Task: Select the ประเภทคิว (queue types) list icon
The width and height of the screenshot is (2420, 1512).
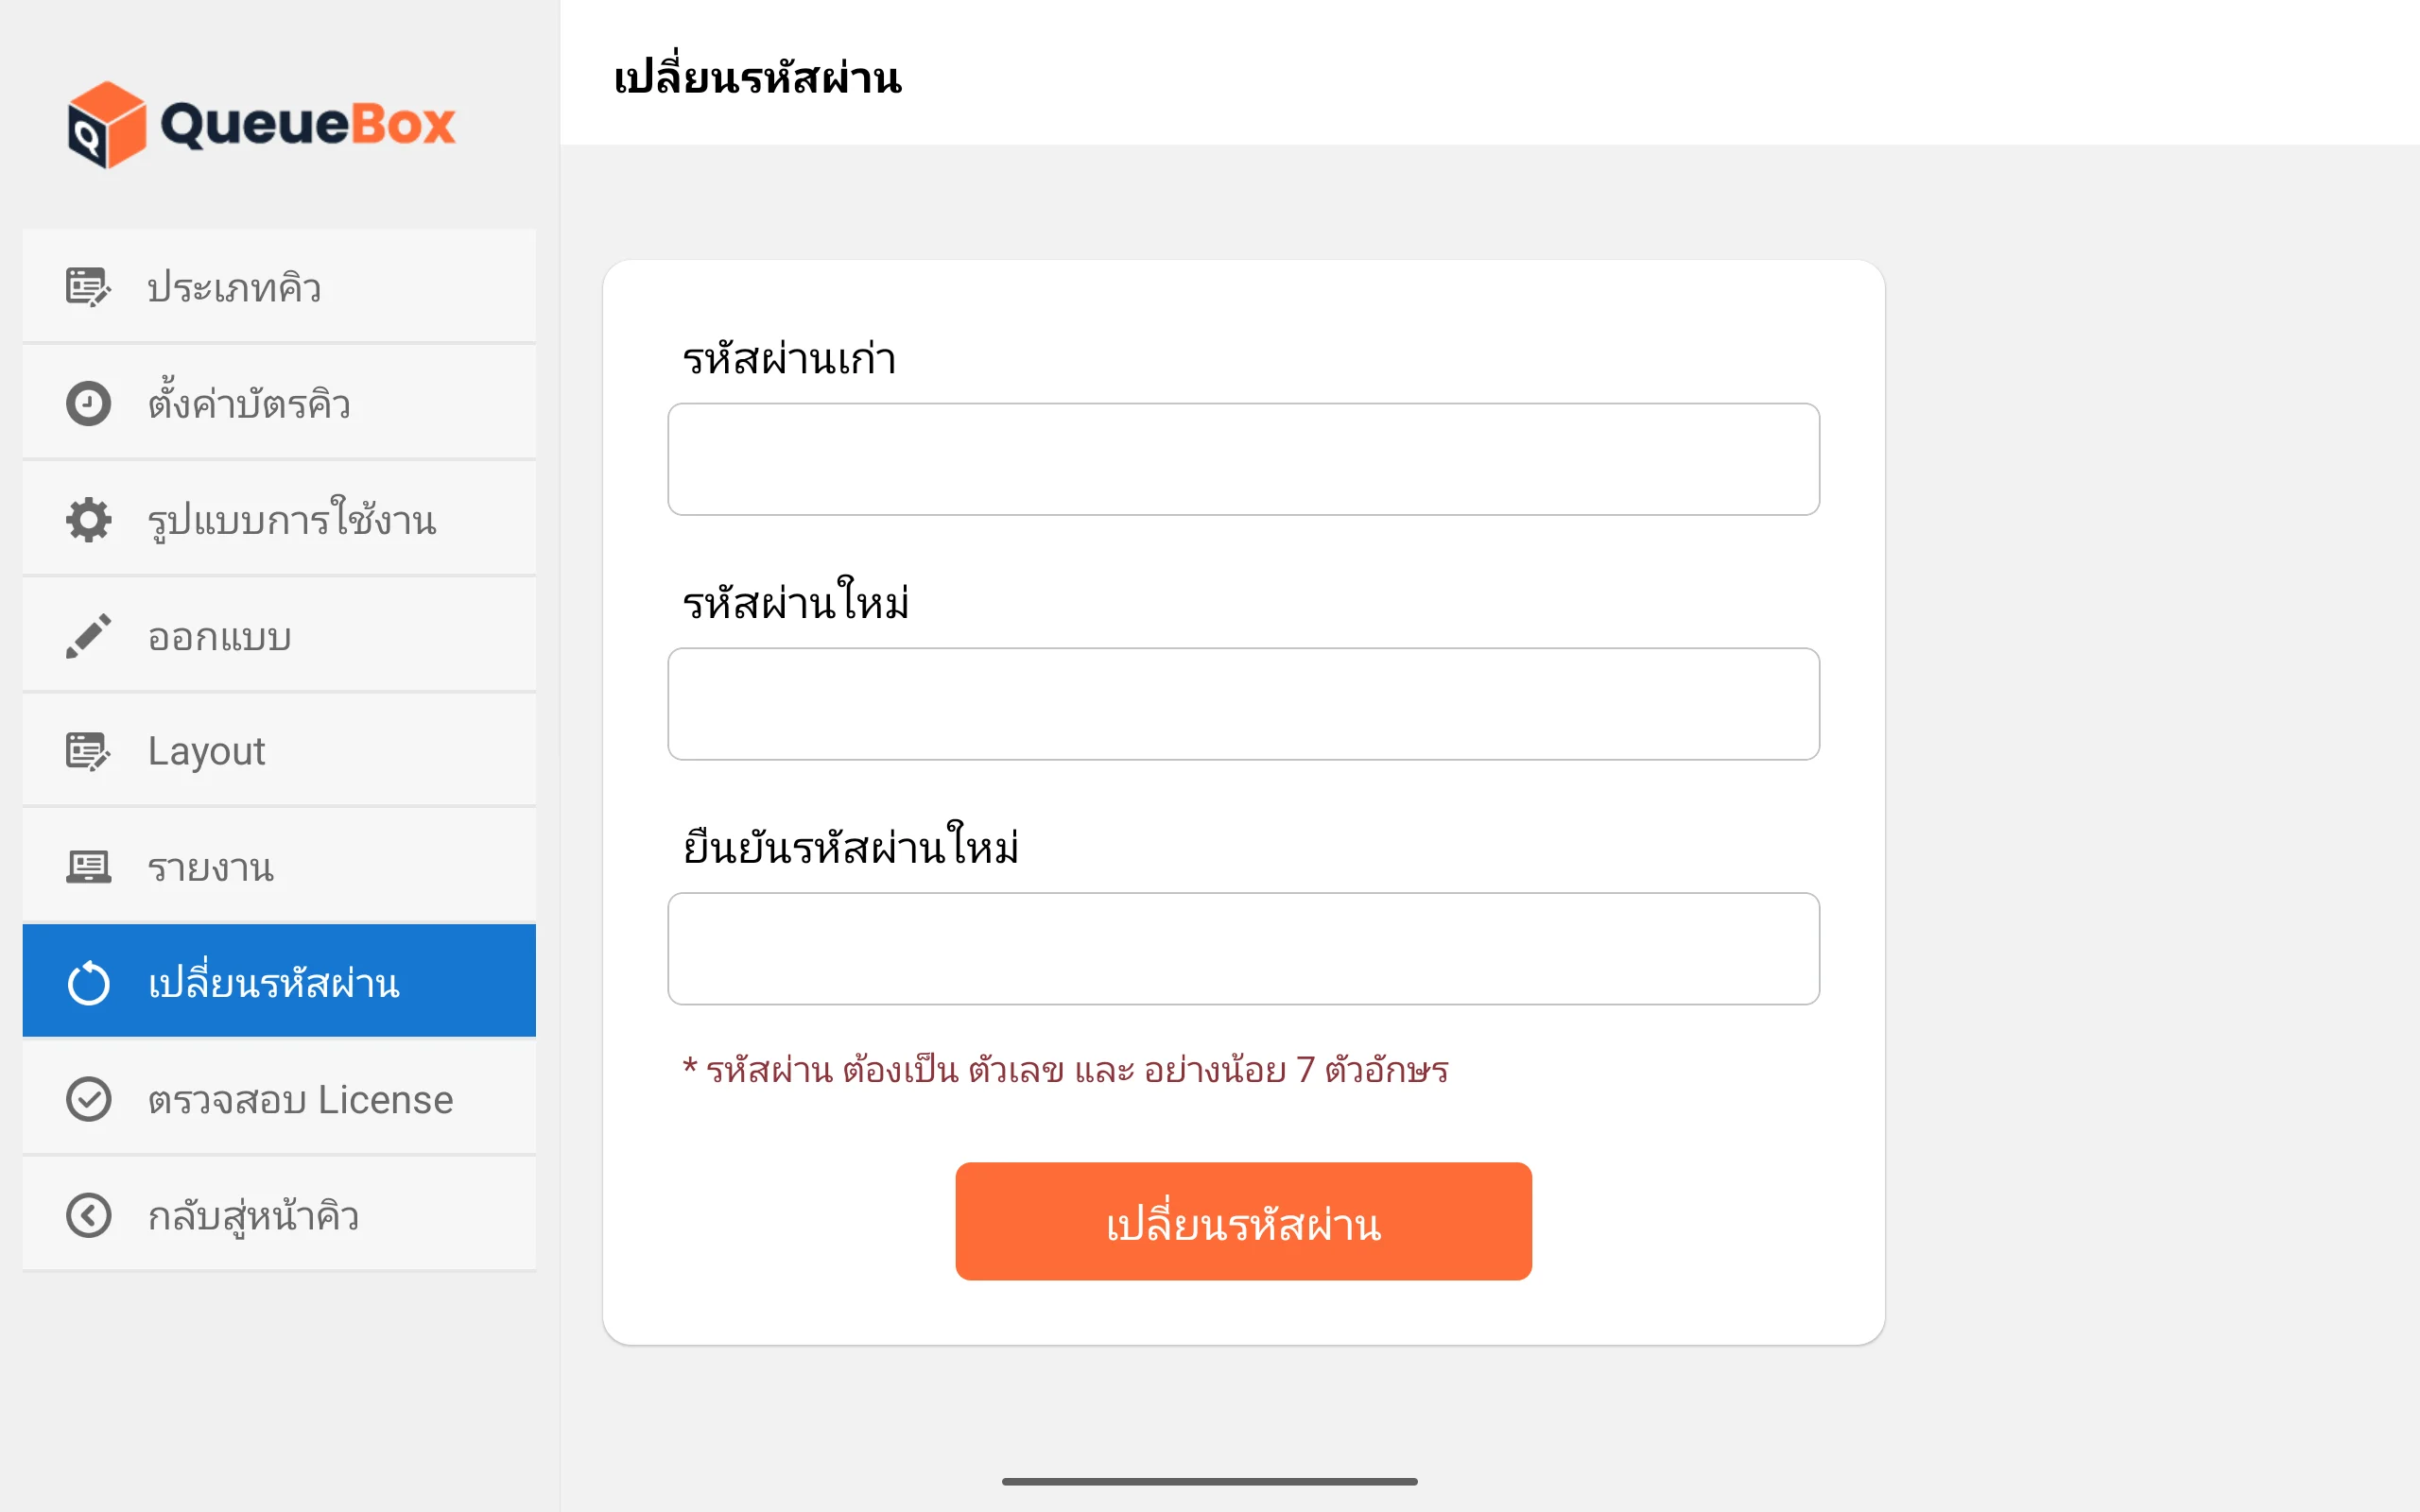Action: click(x=88, y=287)
